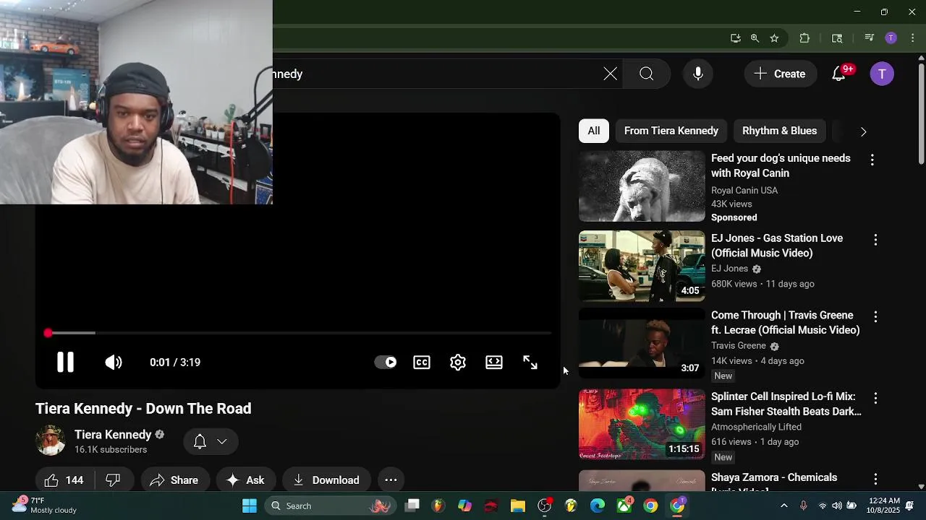Image resolution: width=926 pixels, height=520 pixels.
Task: Open the Royal Canin dog thumbnail
Action: click(642, 186)
